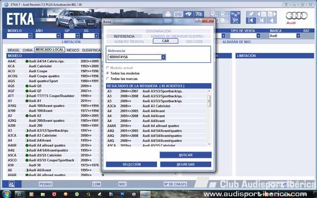This screenshot has height=198, width=317.
Task: Switch to the MEXICO market tab
Action: pos(73,50)
